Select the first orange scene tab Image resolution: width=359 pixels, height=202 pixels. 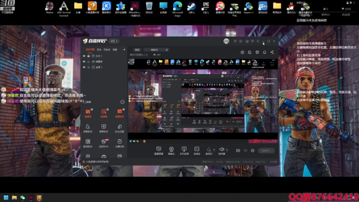pos(90,49)
